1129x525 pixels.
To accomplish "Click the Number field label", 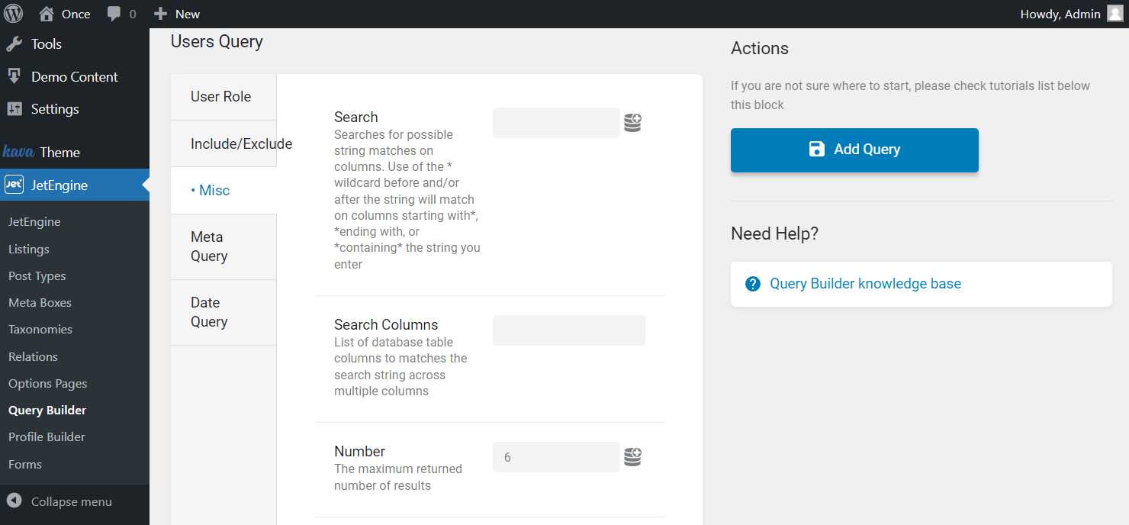I will [360, 451].
